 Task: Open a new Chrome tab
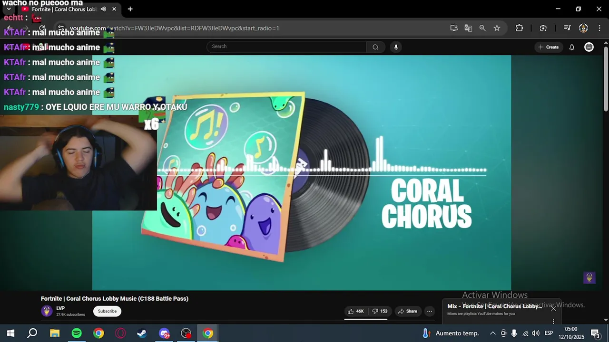coord(130,9)
